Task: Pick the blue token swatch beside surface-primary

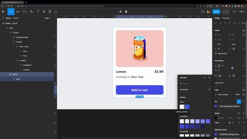Action: coord(188,107)
